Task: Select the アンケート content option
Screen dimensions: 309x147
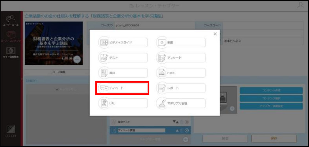Action: pyautogui.click(x=181, y=58)
